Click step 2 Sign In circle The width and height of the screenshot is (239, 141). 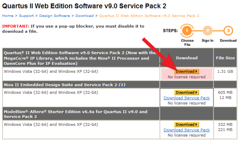pos(207,31)
